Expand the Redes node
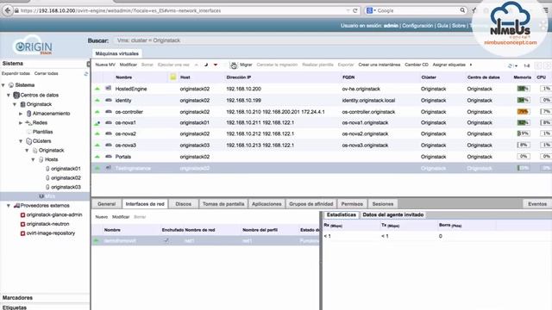This screenshot has height=310, width=552. tap(21, 122)
